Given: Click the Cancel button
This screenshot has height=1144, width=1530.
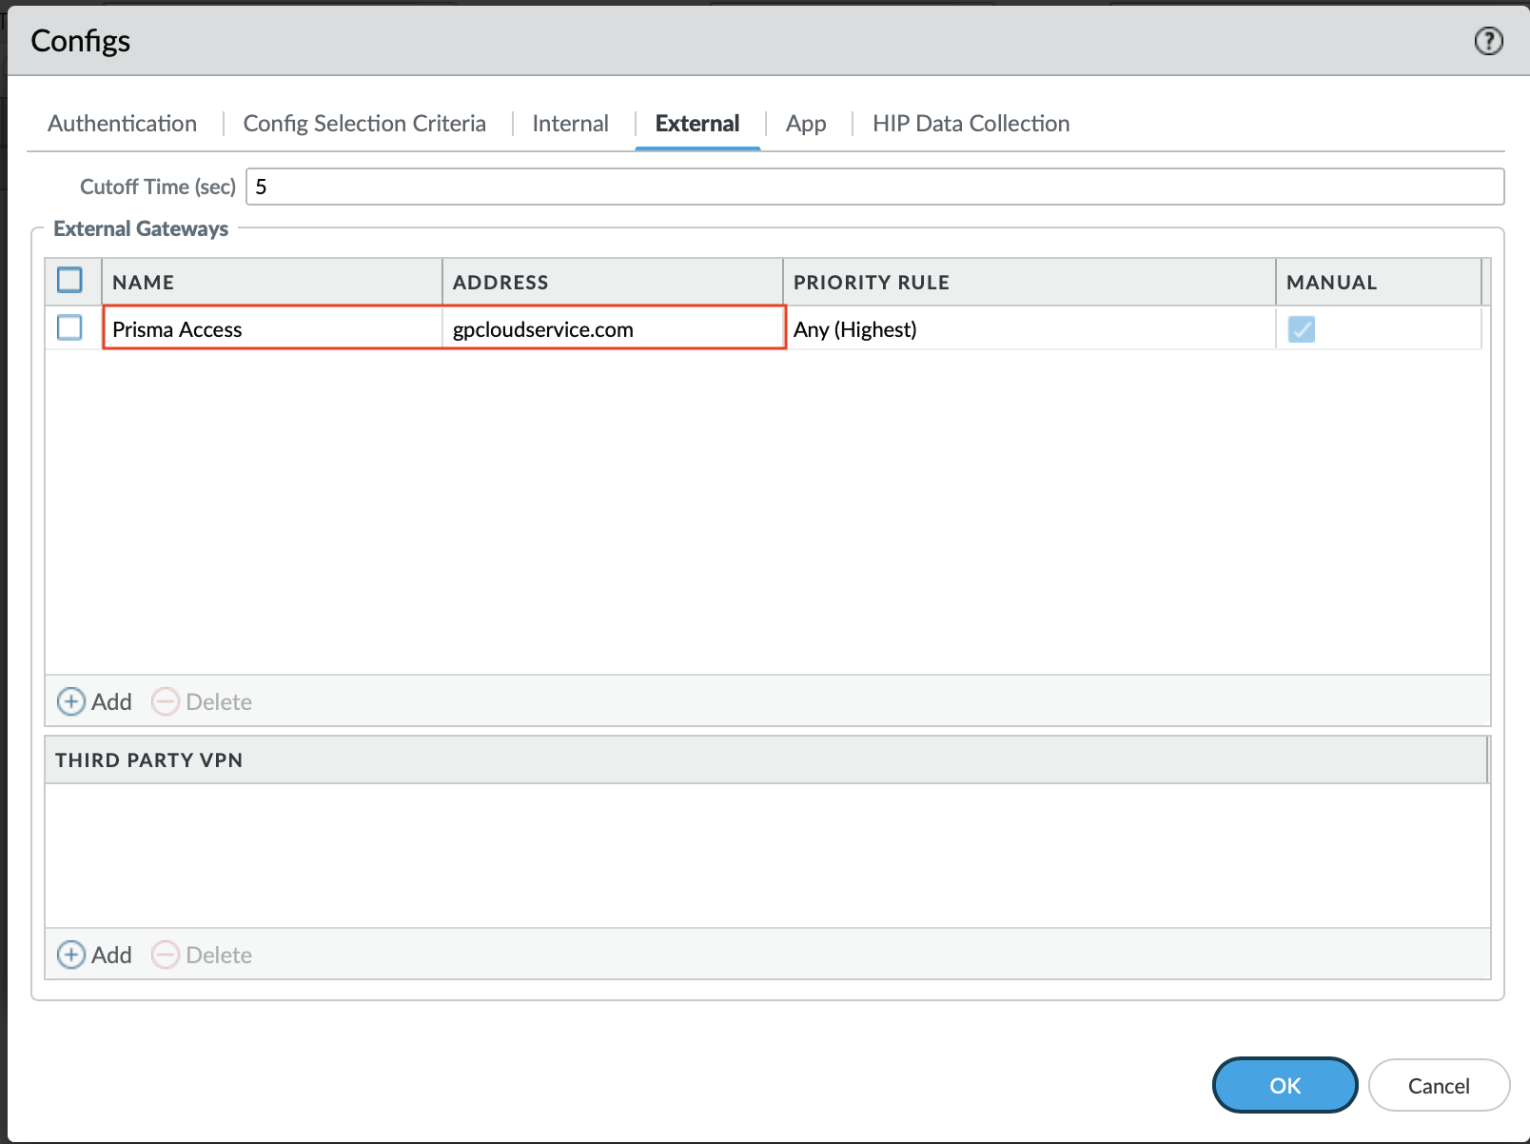Looking at the screenshot, I should click(1439, 1085).
